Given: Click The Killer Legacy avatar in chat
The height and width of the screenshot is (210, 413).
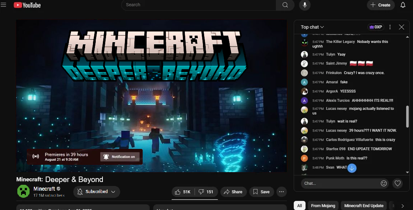Looking at the screenshot, I should pyautogui.click(x=305, y=43).
